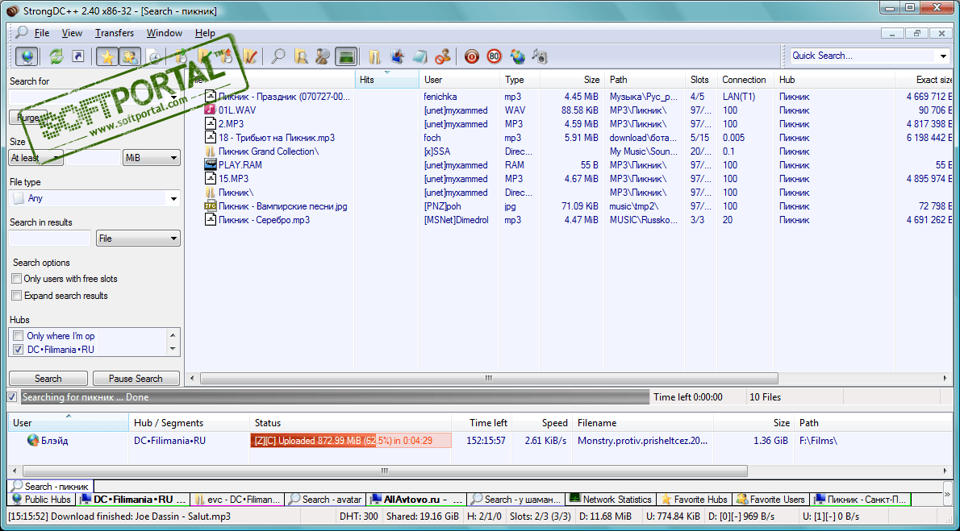Click the Hubs list scroll-up arrow

click(174, 334)
